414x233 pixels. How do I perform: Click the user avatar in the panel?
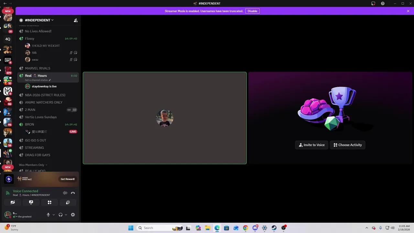(7, 215)
